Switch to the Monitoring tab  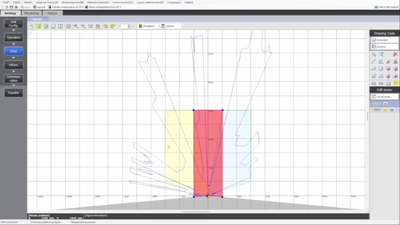31,13
